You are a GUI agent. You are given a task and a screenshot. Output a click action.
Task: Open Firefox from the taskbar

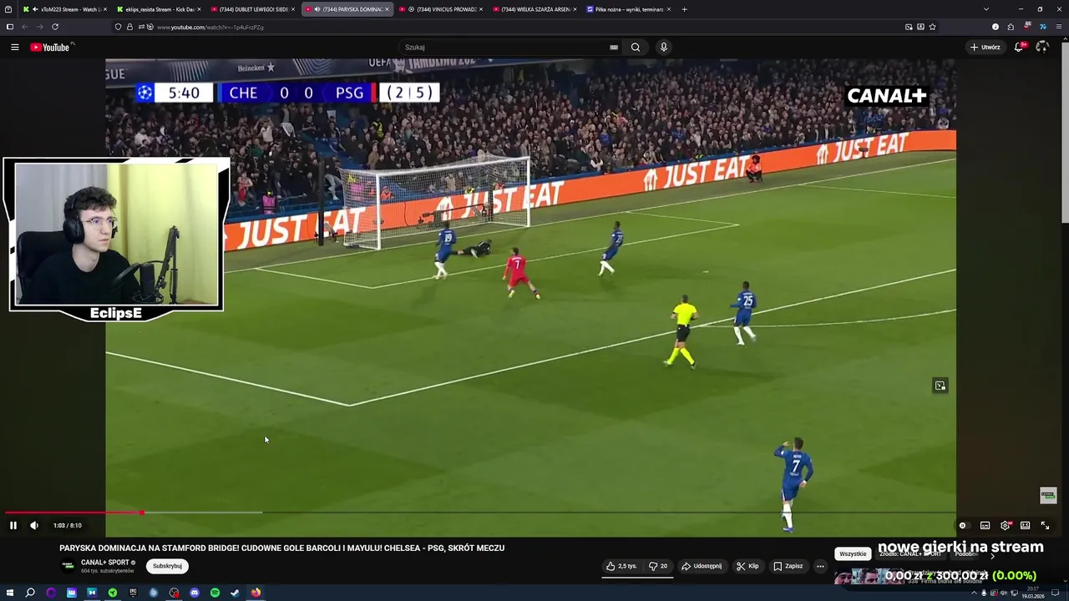tap(256, 593)
